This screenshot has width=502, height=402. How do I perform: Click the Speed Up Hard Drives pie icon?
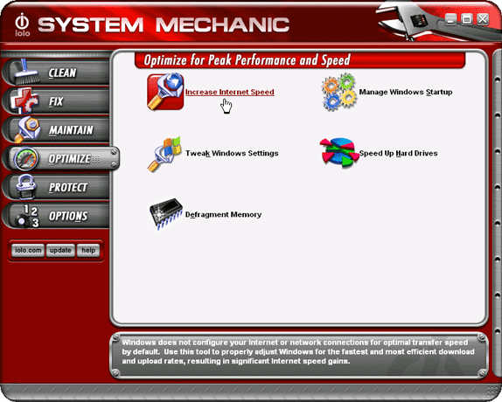pos(339,152)
